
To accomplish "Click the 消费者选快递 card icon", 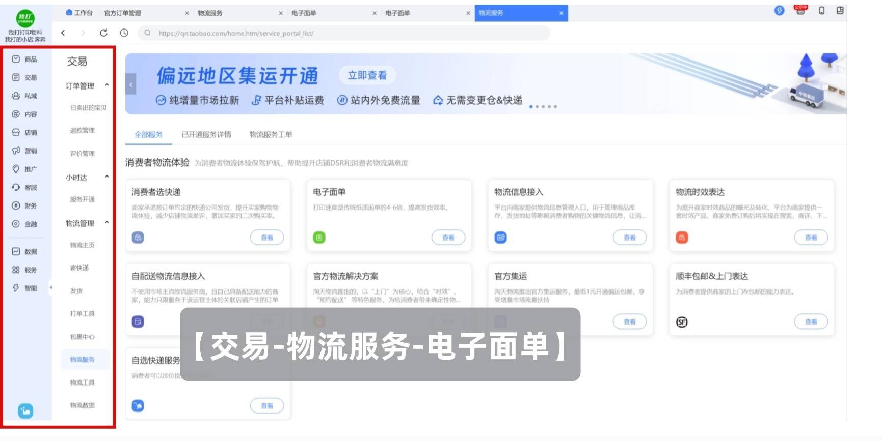I will coord(138,237).
